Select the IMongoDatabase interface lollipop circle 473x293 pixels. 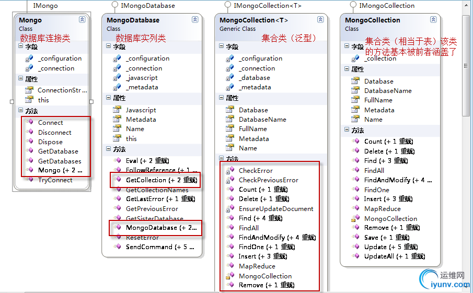[115, 5]
